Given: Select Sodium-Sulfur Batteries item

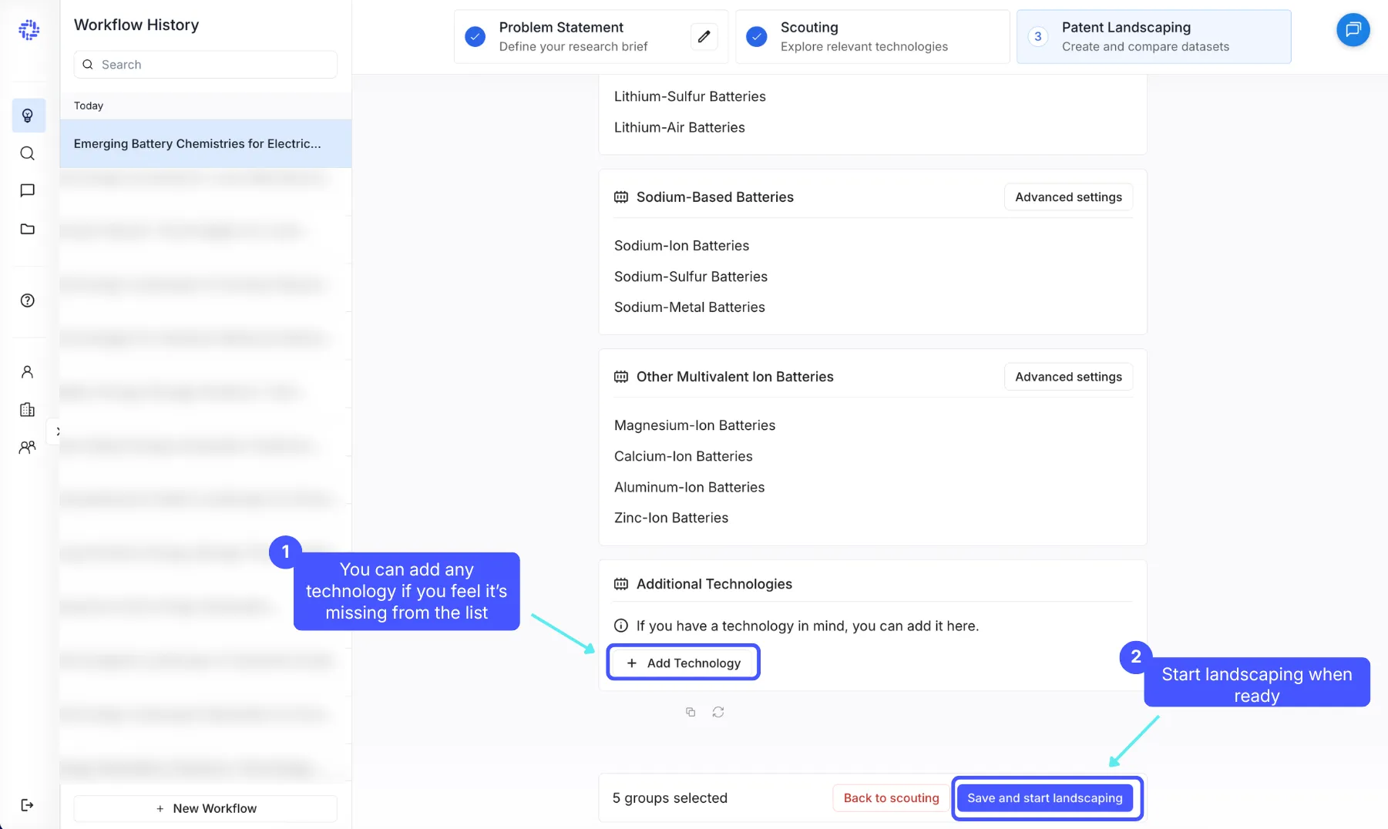Looking at the screenshot, I should [x=691, y=277].
